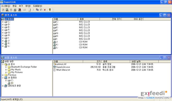Sort remote list by 여유 공간 column
172x101 pixels.
[132, 19]
